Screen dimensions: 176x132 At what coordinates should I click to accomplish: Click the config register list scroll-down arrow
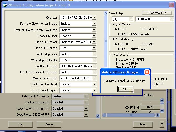point(162,111)
